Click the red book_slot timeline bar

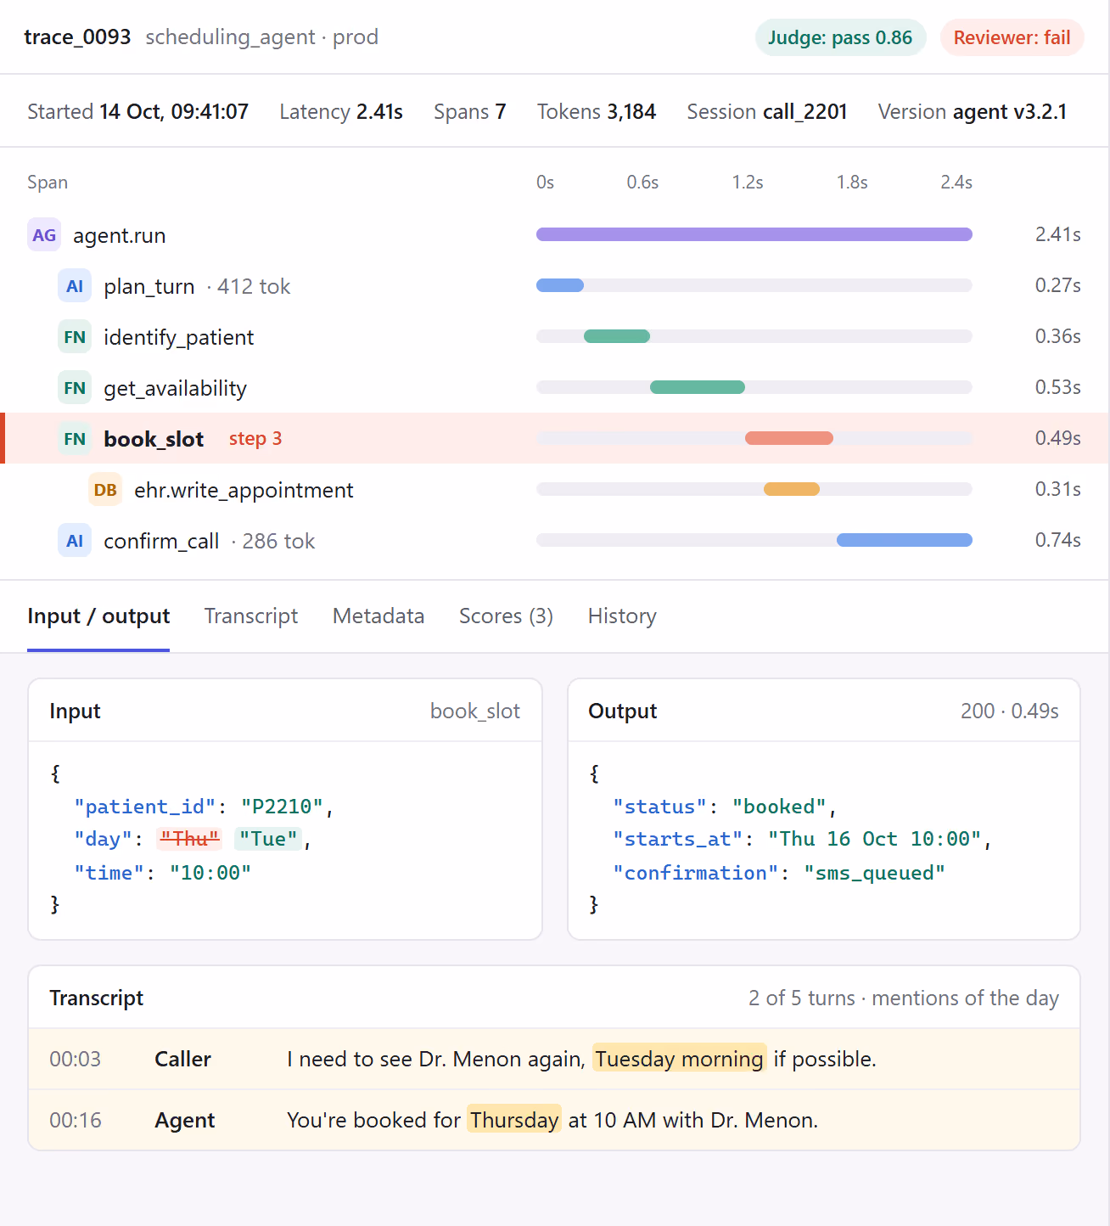click(x=789, y=438)
